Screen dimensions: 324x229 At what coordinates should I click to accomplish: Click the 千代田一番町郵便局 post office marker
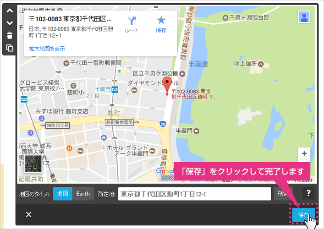point(66,63)
